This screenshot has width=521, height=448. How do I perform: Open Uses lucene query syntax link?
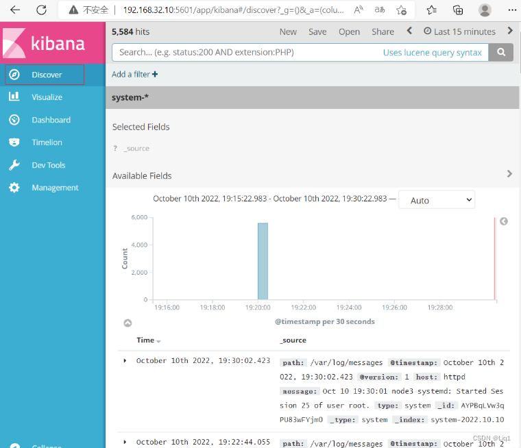433,53
